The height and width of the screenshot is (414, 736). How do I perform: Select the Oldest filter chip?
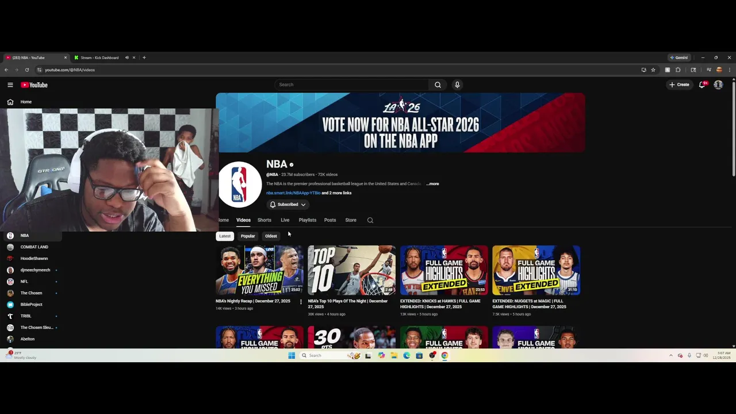point(271,236)
